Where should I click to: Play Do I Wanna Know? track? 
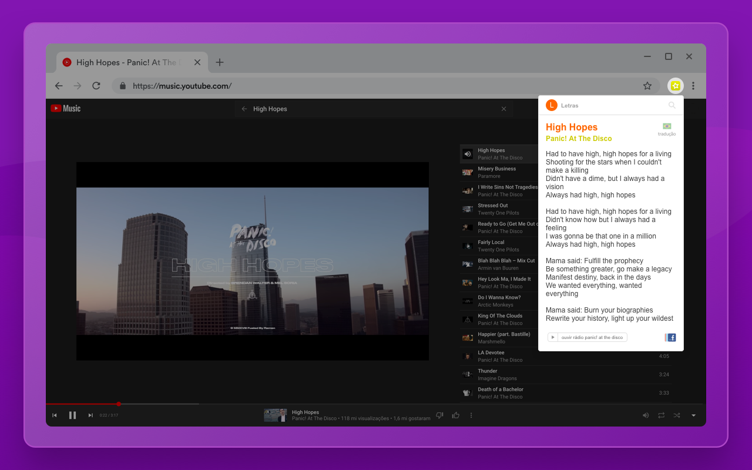499,301
